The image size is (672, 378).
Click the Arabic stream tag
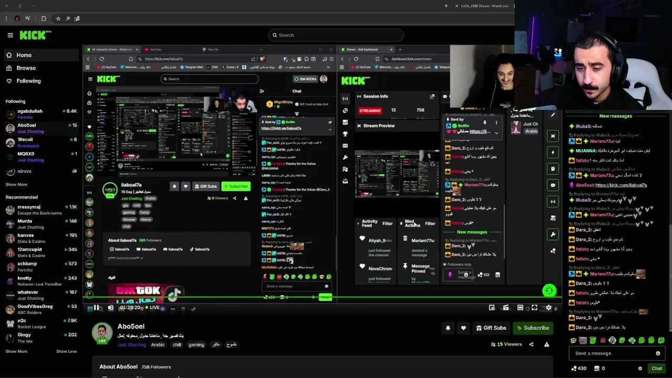pos(158,345)
